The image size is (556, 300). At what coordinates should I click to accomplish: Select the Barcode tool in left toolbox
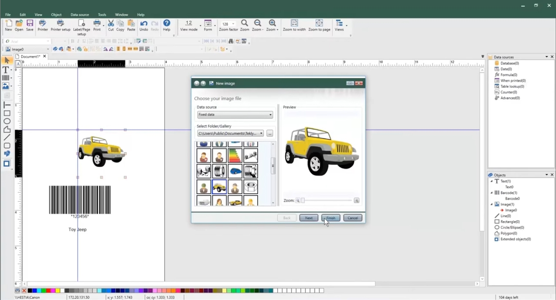coord(6,78)
